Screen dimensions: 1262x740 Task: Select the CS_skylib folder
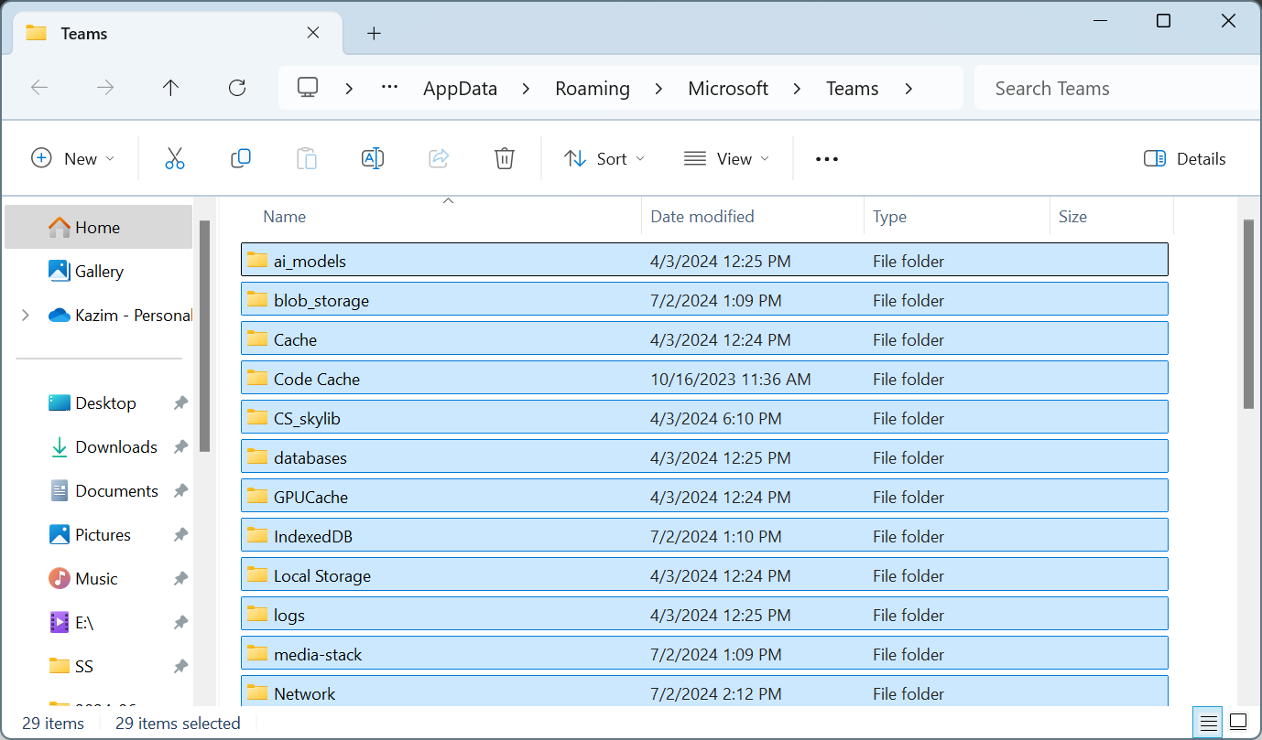(704, 418)
